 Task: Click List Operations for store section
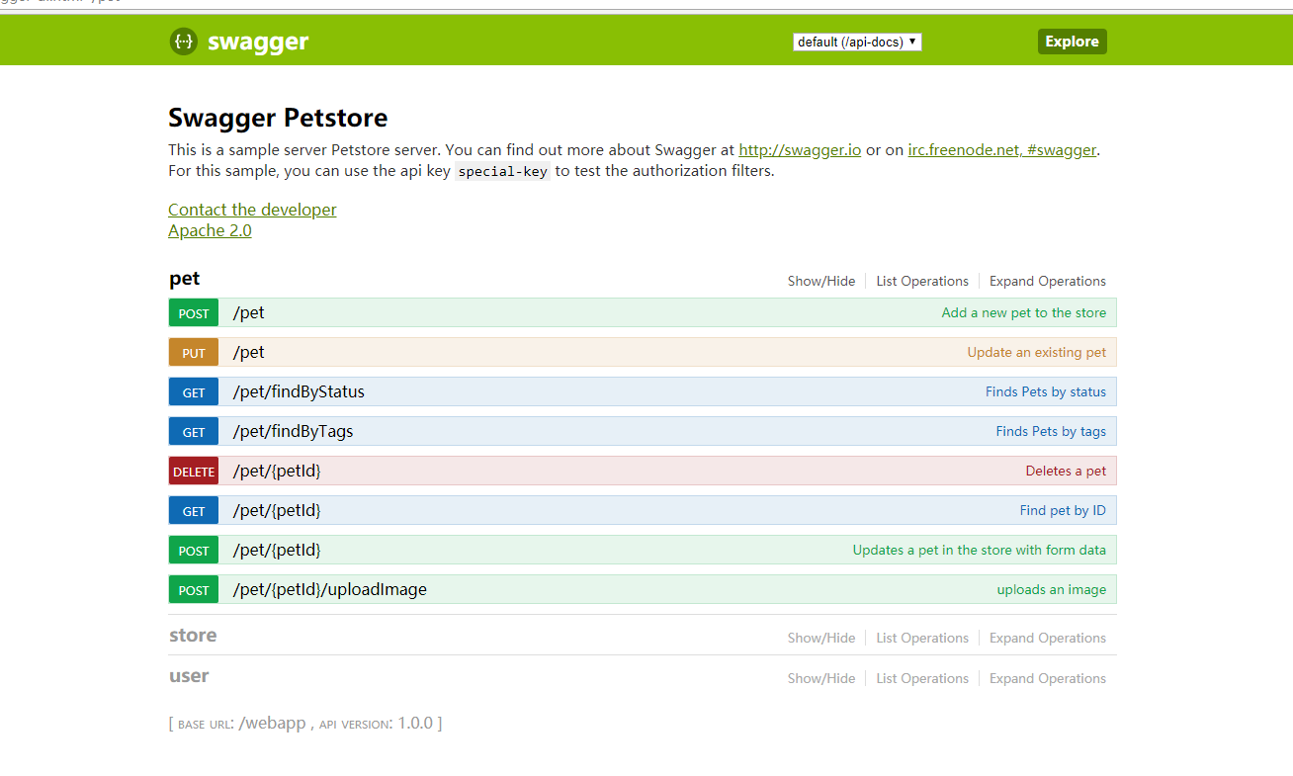922,638
